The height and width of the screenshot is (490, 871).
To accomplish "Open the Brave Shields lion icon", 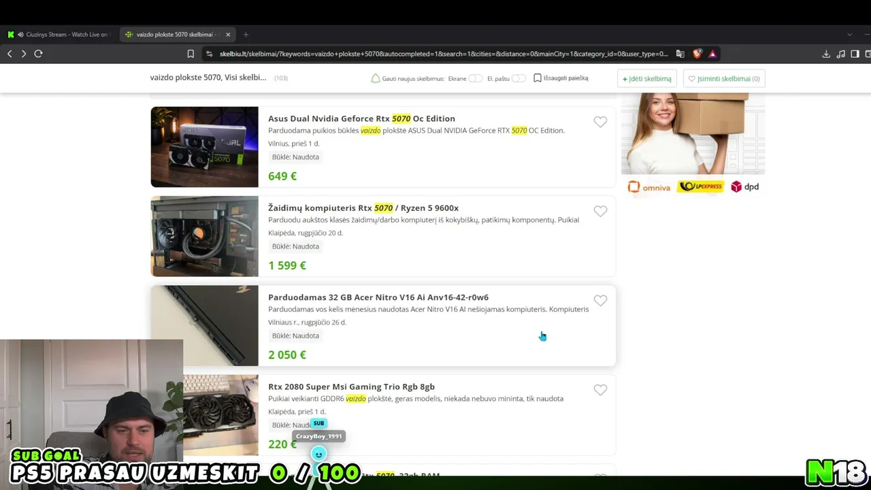I will [x=697, y=54].
